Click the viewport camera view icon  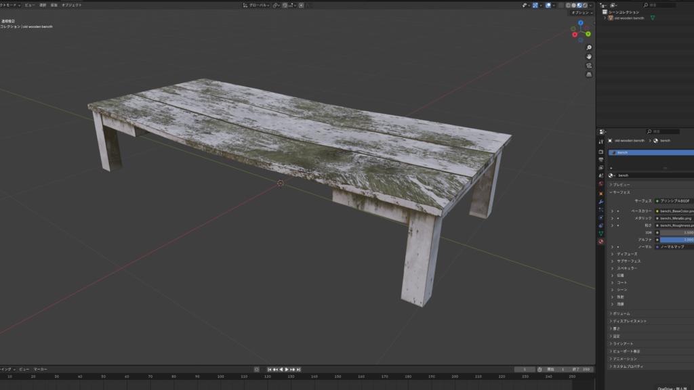588,65
